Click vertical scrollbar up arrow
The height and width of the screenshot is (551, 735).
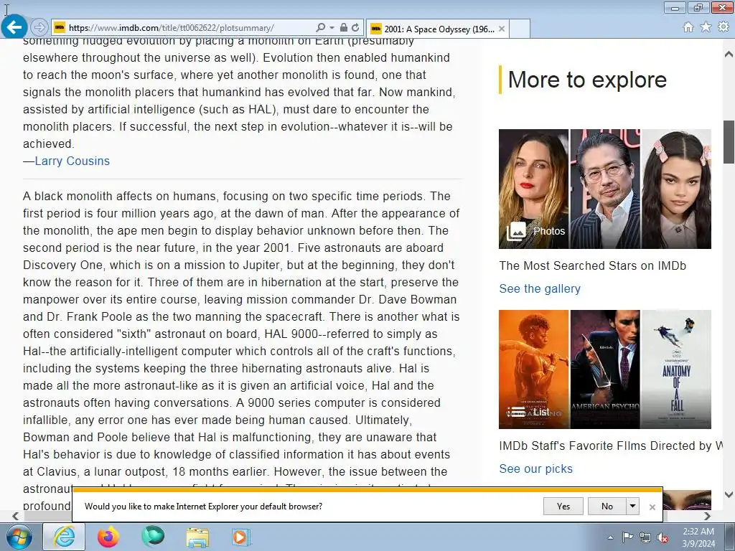729,55
